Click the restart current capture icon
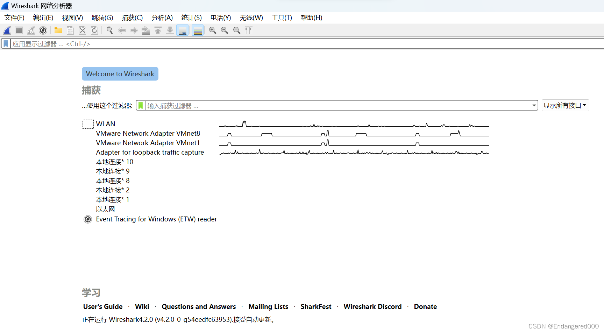 click(31, 31)
